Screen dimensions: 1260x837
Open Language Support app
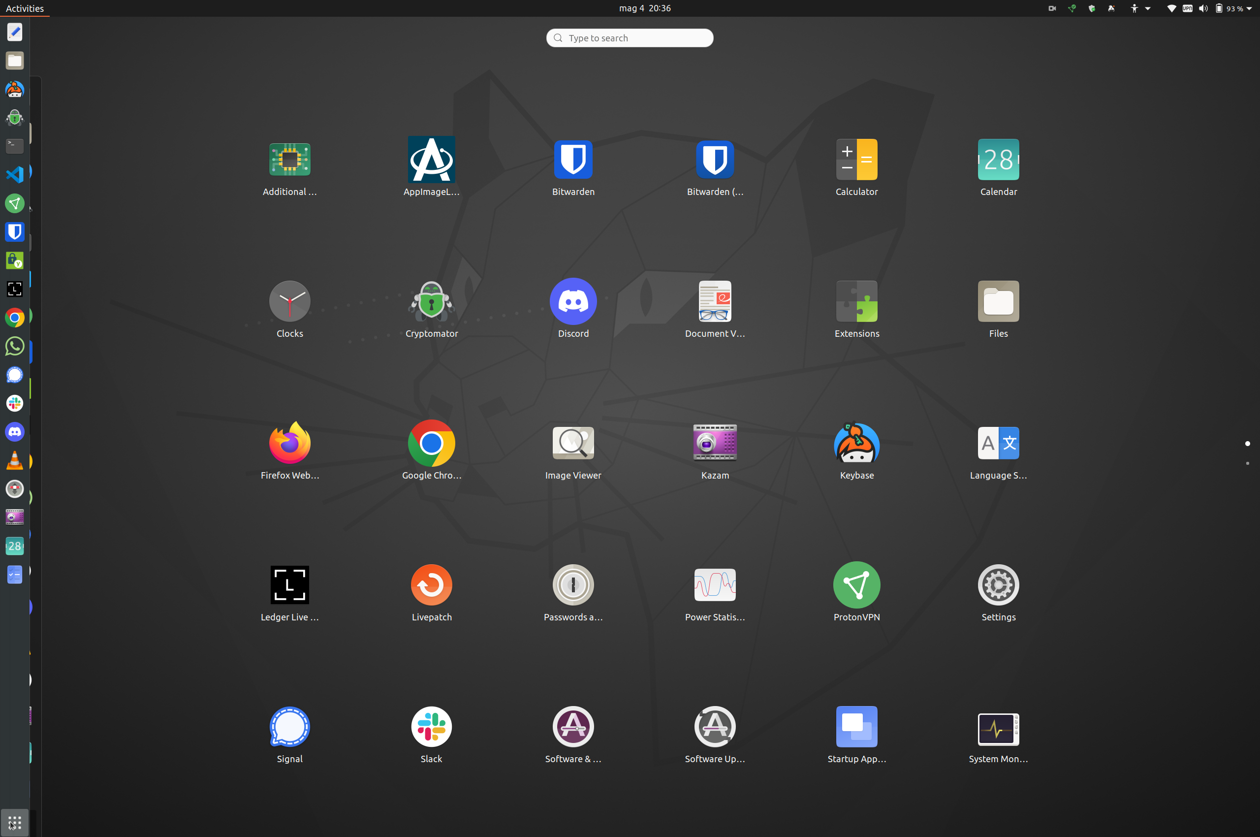point(998,443)
